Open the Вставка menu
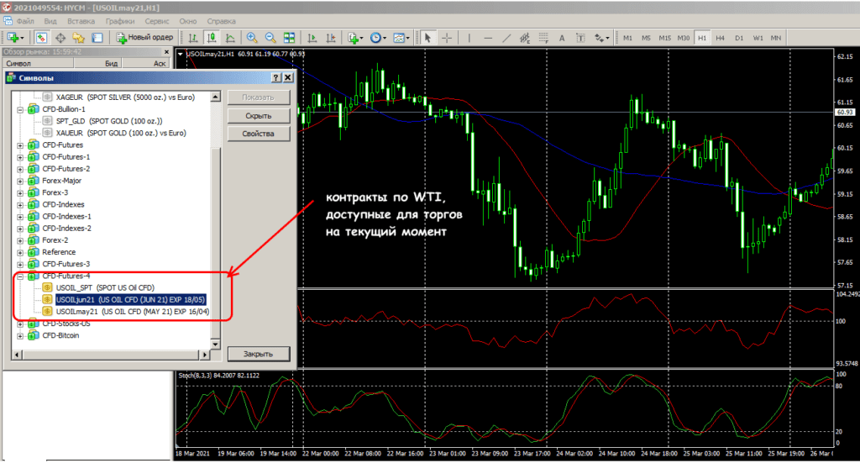 tap(81, 18)
